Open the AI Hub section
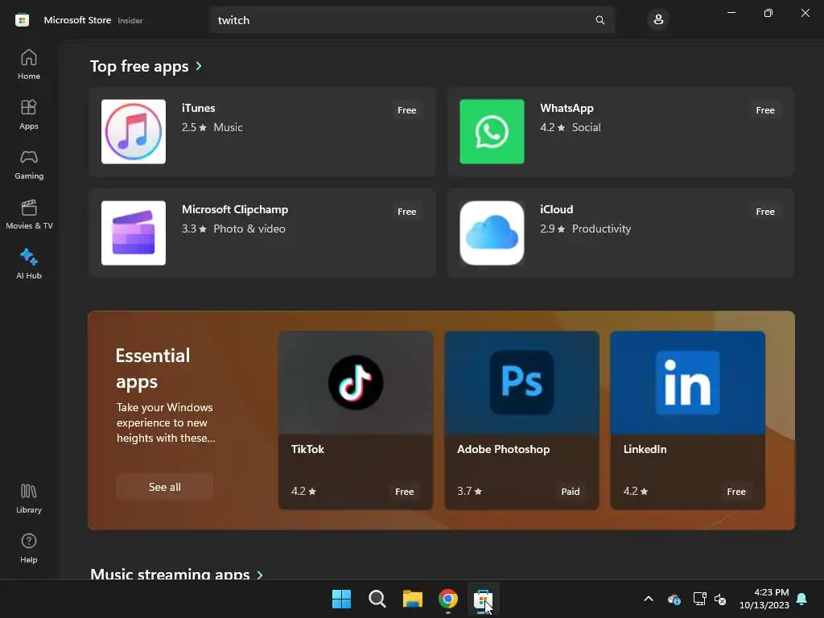Image resolution: width=824 pixels, height=618 pixels. pos(29,264)
